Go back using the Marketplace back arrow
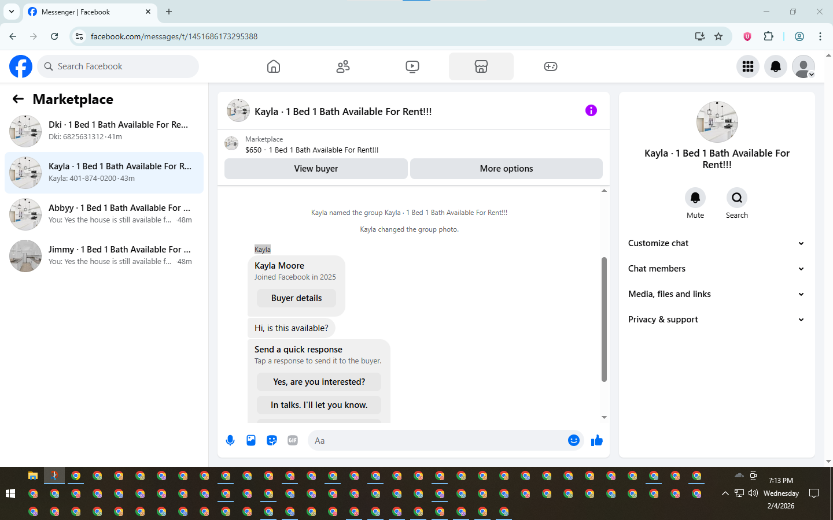The image size is (833, 520). pyautogui.click(x=18, y=99)
